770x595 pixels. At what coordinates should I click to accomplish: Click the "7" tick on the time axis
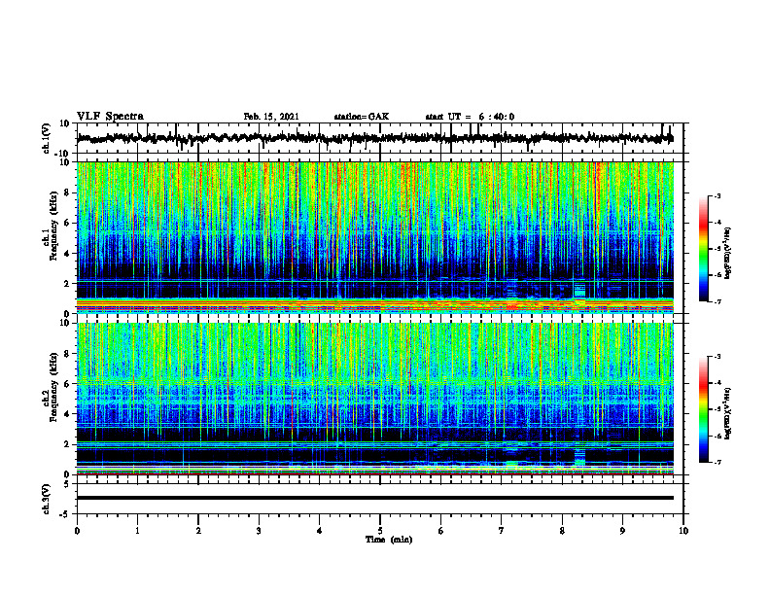pos(502,531)
